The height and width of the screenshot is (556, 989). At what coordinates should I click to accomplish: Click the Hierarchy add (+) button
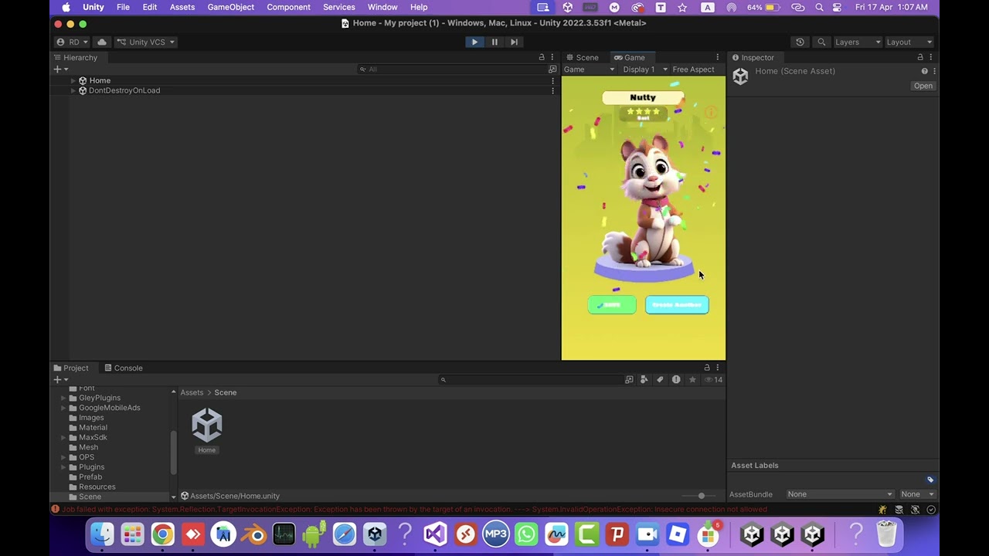pos(60,69)
